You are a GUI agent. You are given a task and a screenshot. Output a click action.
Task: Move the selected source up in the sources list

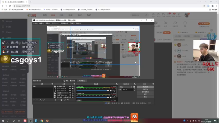[65, 100]
